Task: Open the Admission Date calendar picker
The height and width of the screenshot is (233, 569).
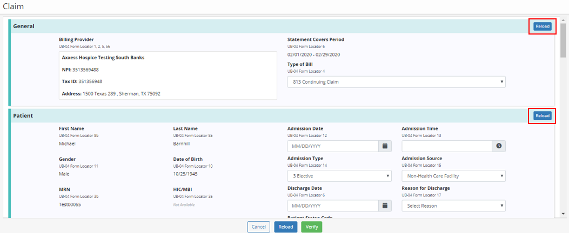Action: click(x=385, y=146)
